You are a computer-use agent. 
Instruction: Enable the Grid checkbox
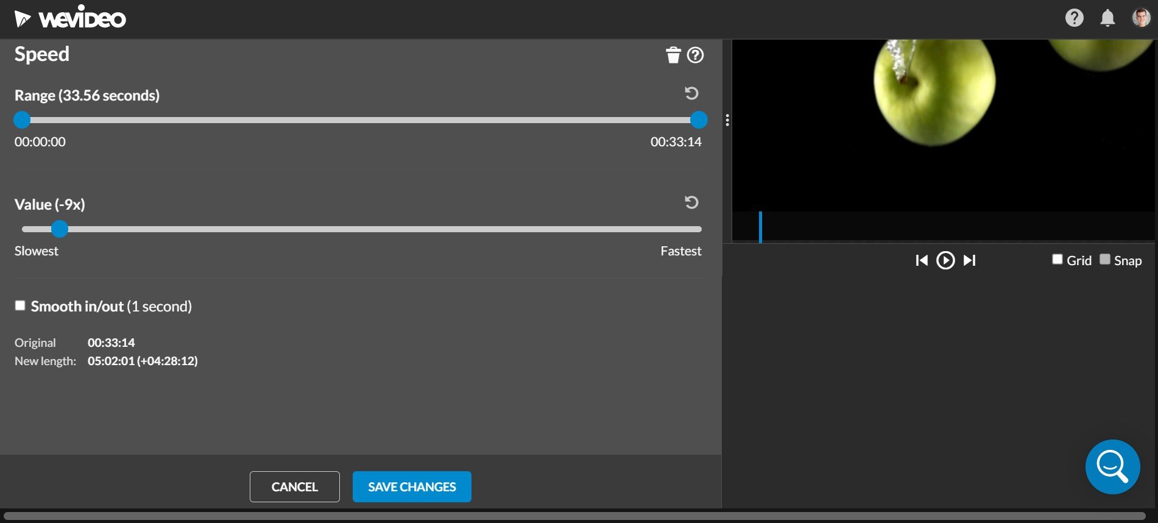(x=1057, y=260)
